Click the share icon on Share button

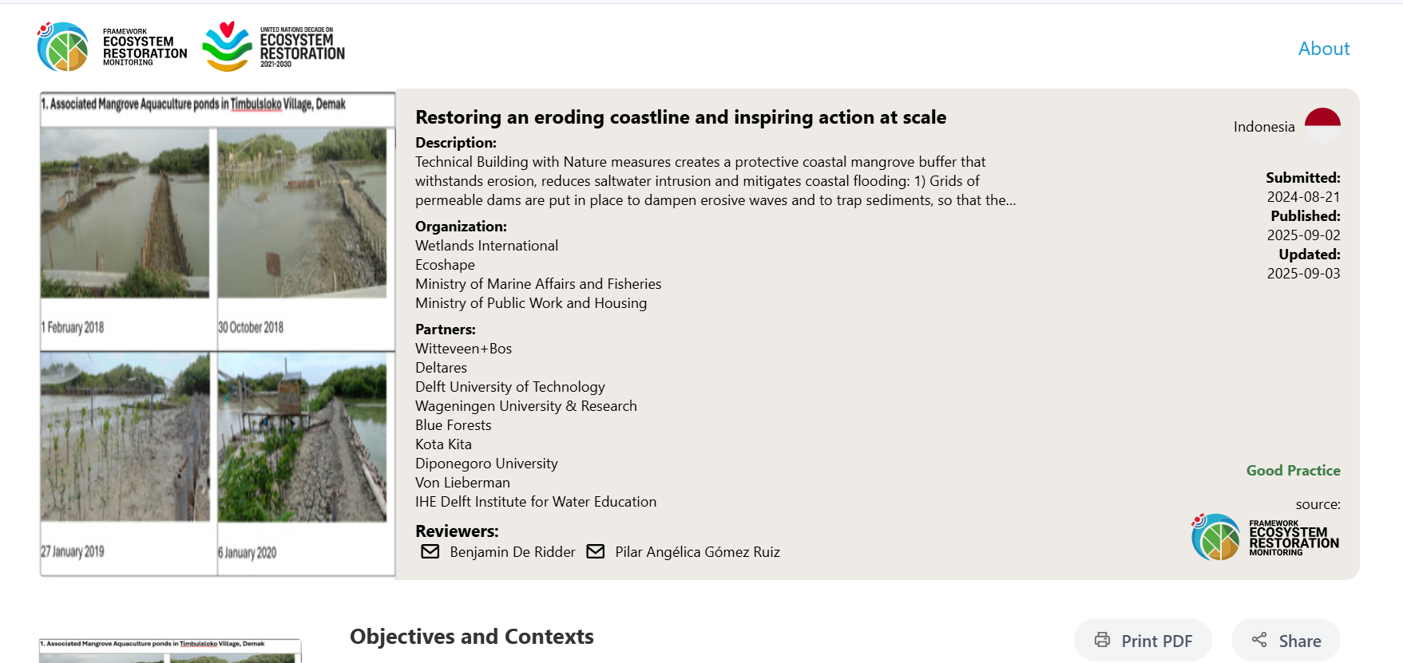click(x=1259, y=640)
